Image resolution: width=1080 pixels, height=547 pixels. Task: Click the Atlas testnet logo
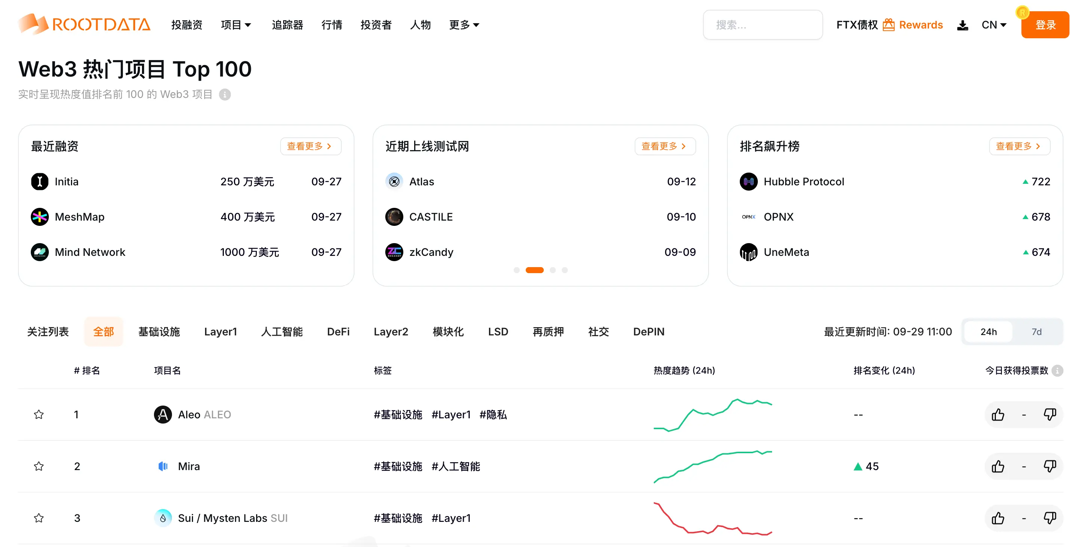(394, 182)
